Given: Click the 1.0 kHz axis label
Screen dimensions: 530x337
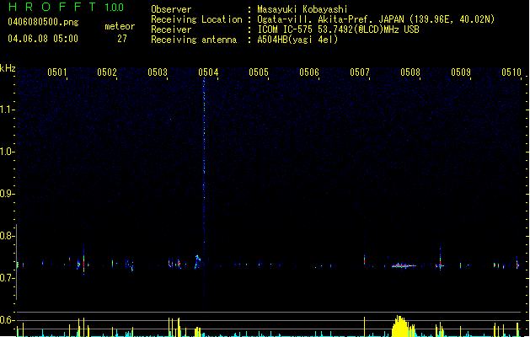Looking at the screenshot, I should [x=7, y=152].
